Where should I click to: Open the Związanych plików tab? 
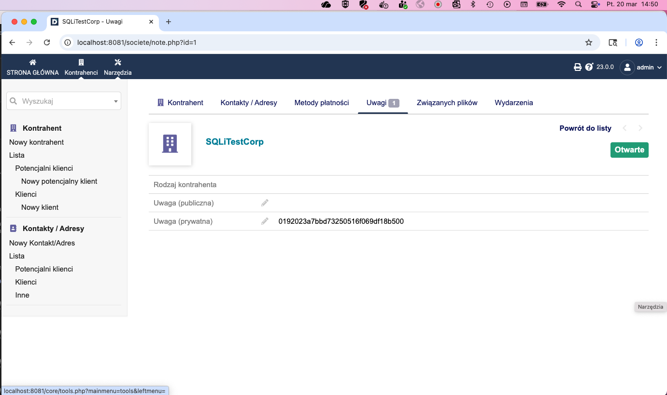point(447,103)
